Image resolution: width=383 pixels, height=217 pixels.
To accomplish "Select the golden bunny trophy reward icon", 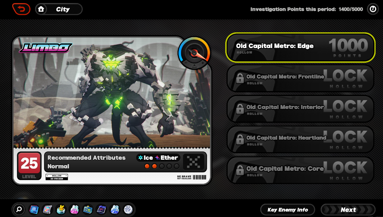I will click(61, 210).
